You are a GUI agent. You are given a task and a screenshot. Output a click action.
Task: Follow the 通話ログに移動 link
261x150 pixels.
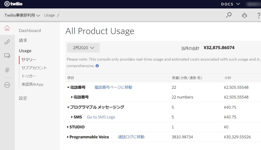[131, 137]
